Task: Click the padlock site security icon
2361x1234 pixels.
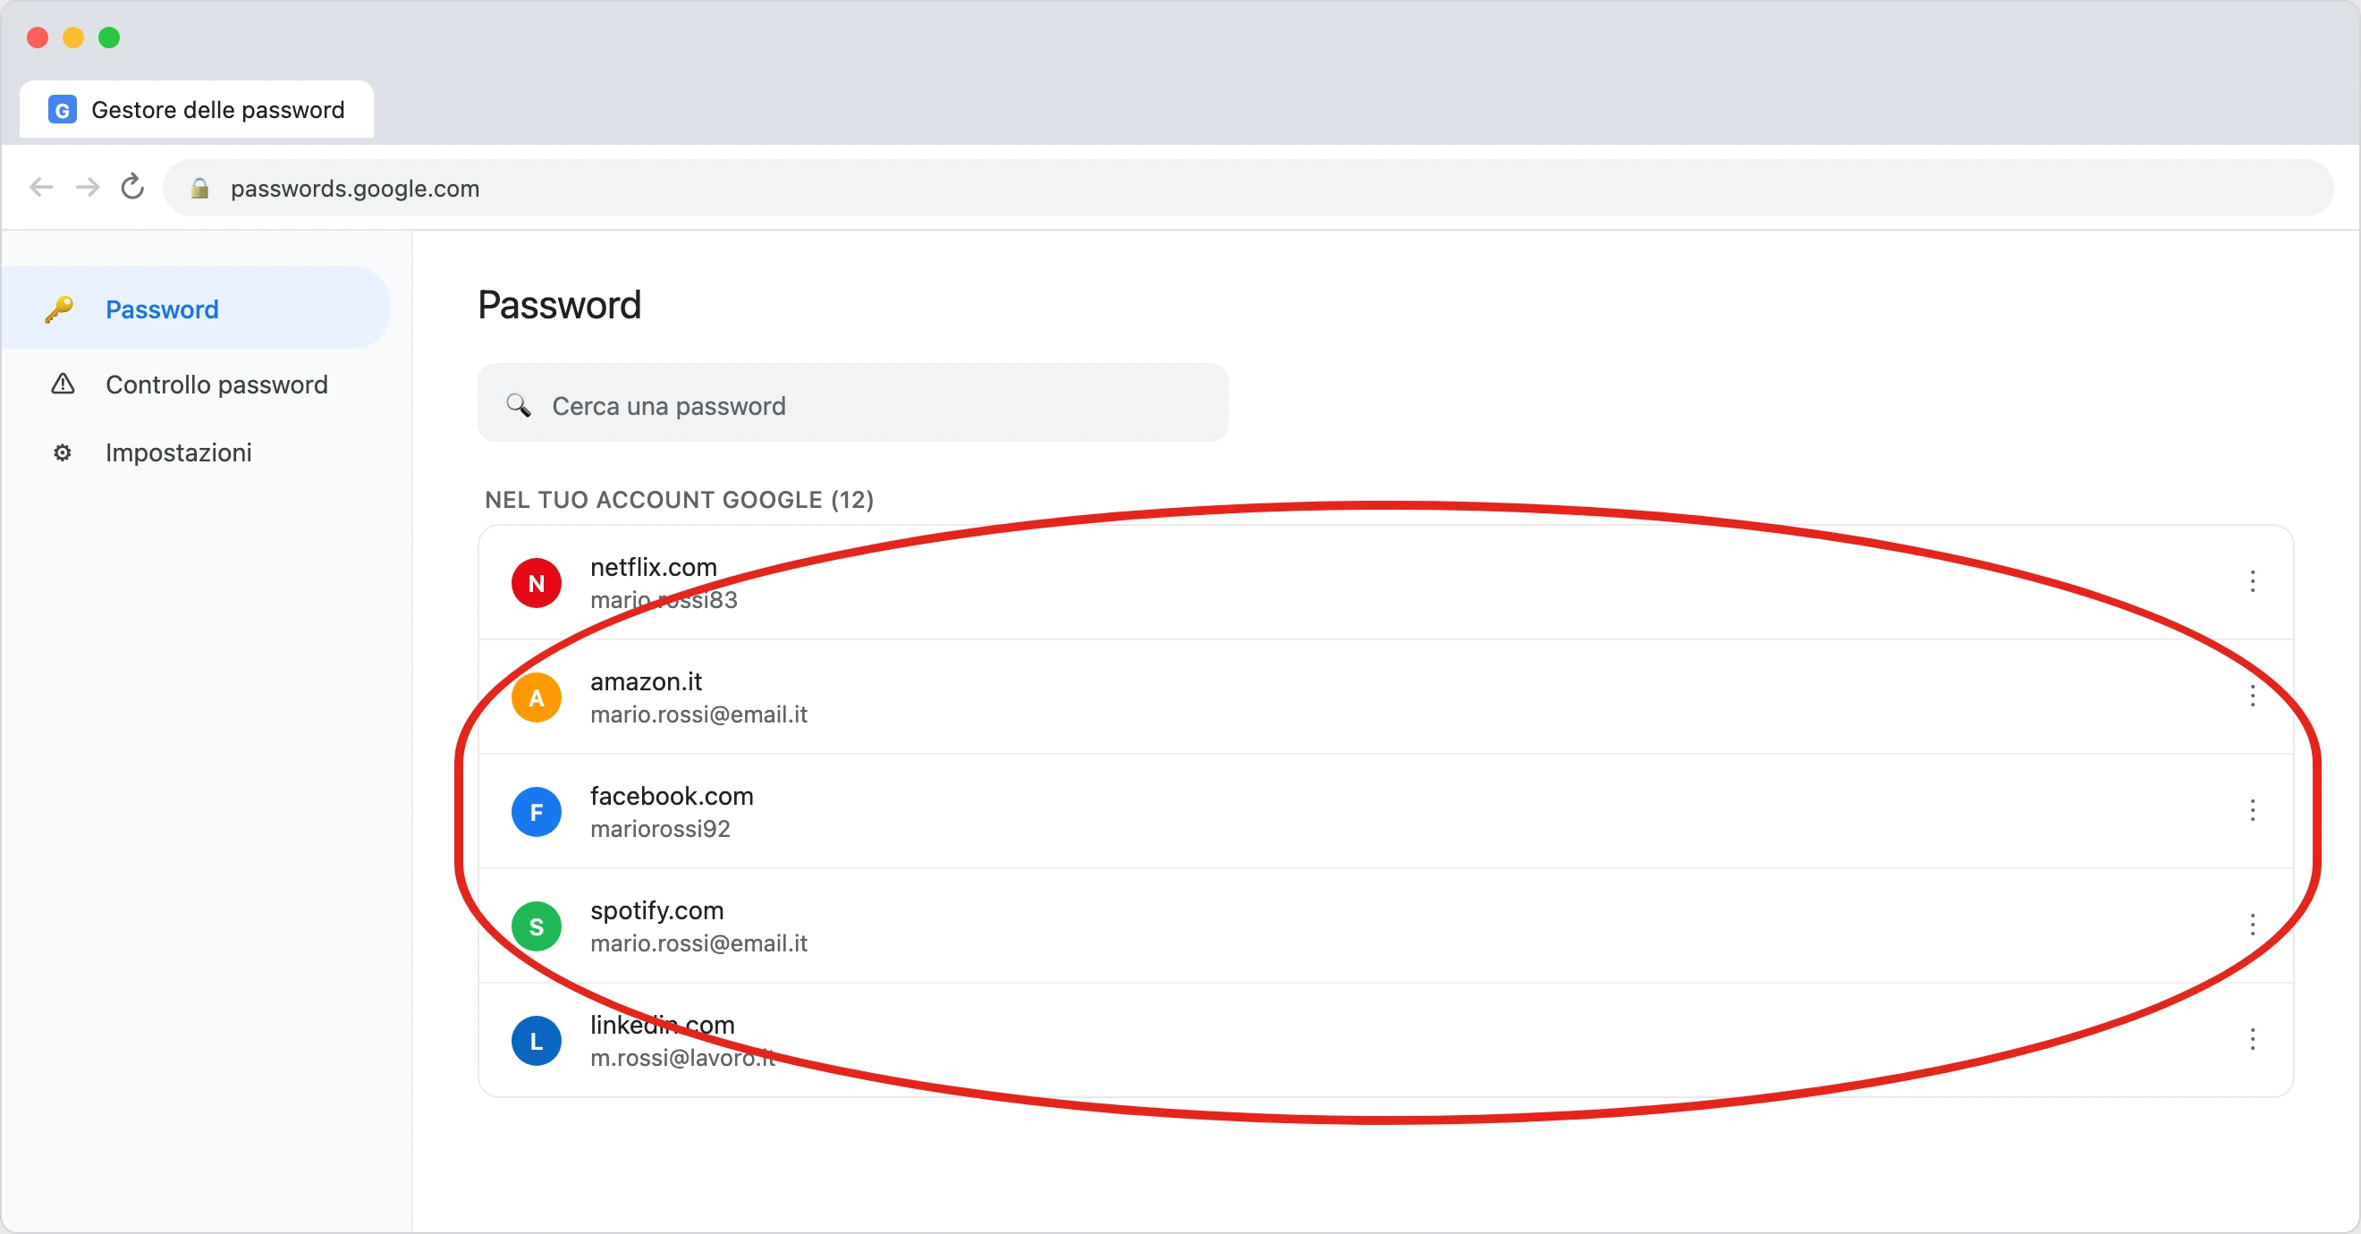Action: (199, 189)
